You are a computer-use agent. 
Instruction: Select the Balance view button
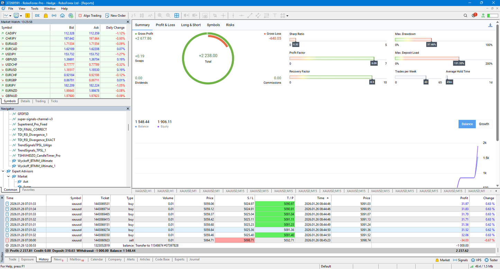coord(467,124)
